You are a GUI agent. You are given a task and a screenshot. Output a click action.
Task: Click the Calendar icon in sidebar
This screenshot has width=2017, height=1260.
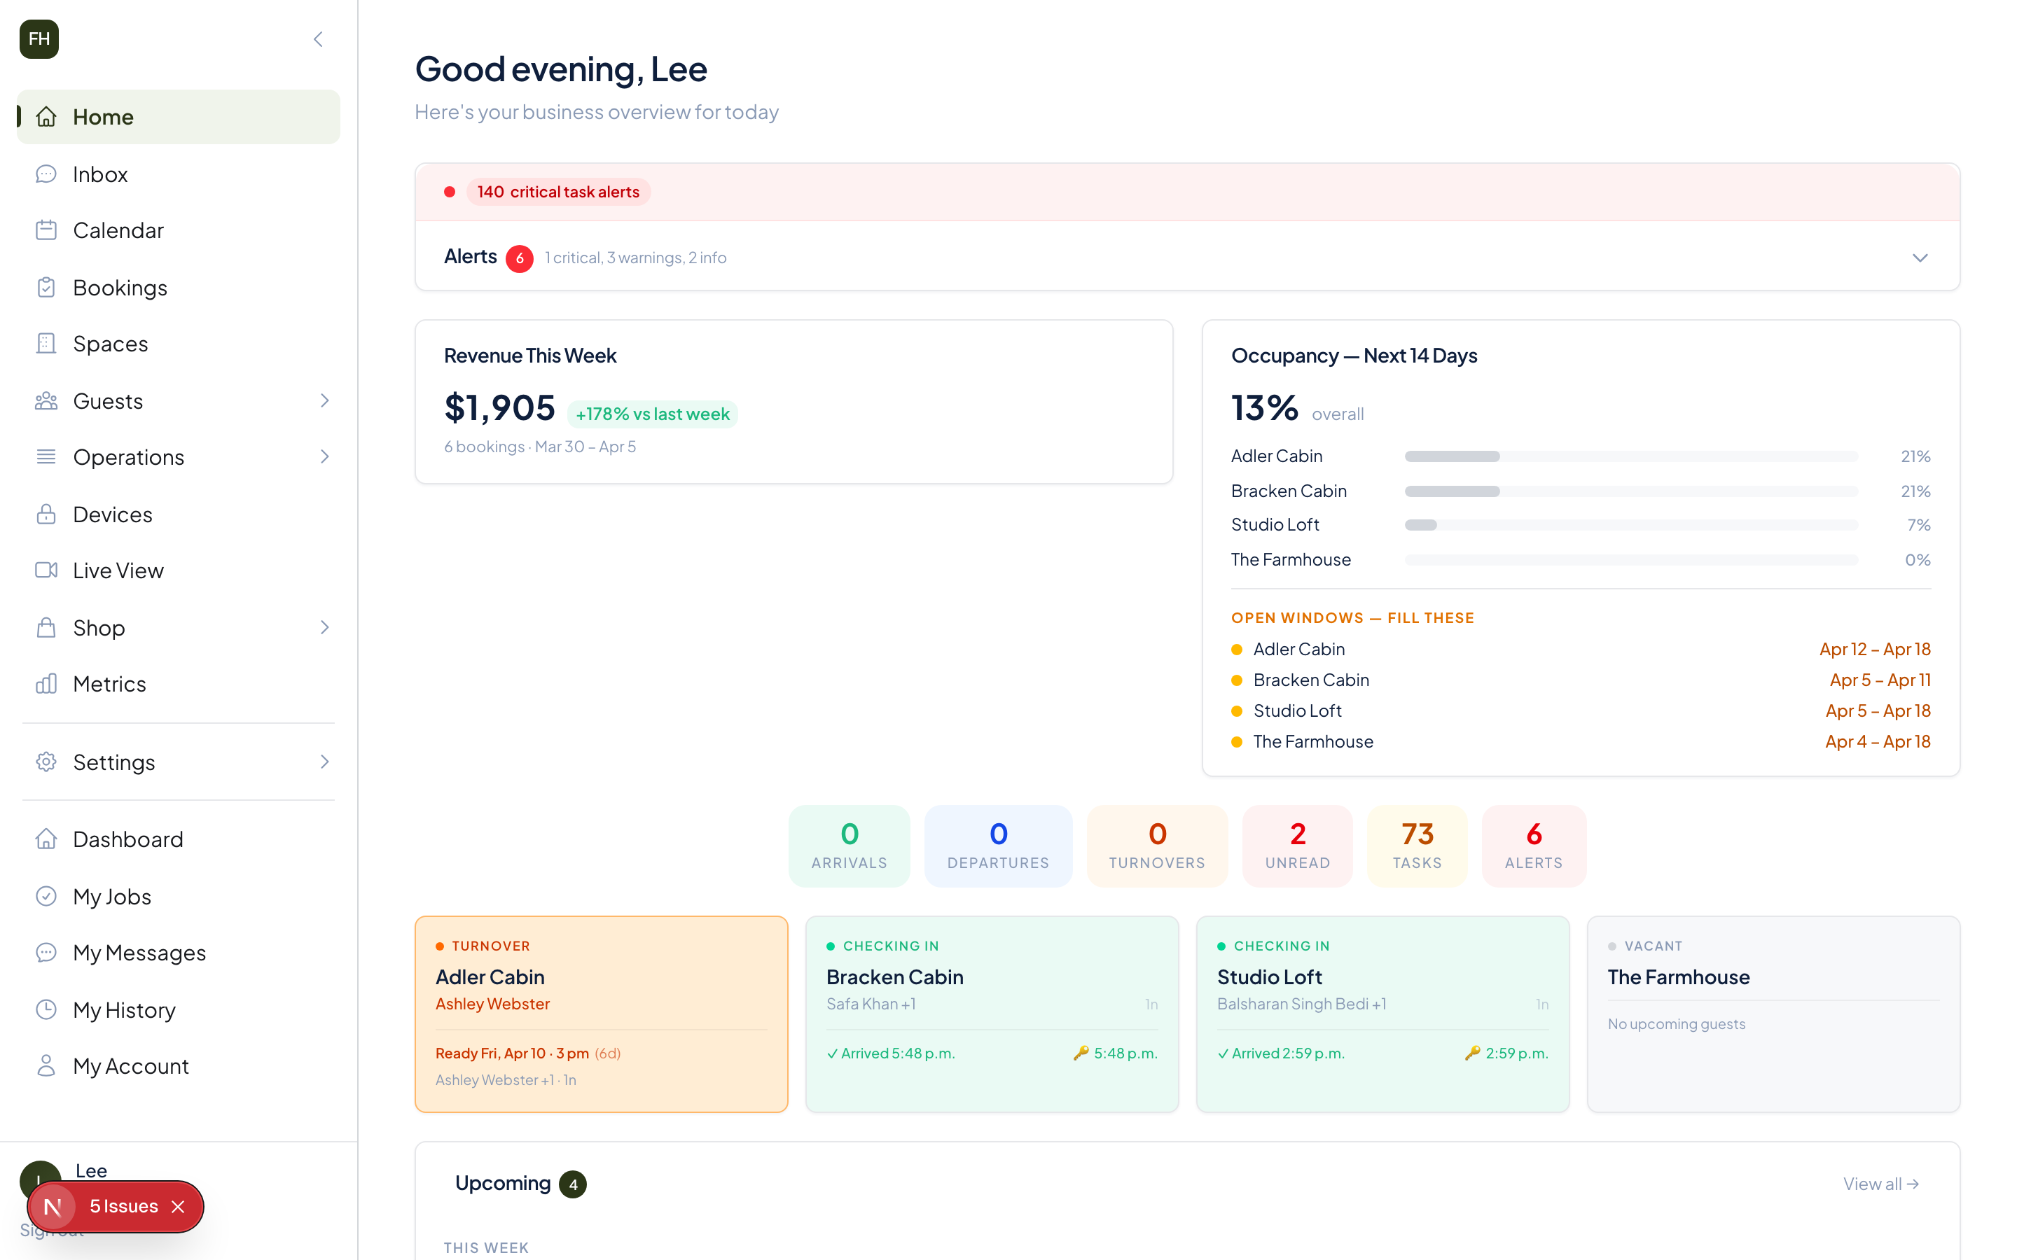coord(47,230)
